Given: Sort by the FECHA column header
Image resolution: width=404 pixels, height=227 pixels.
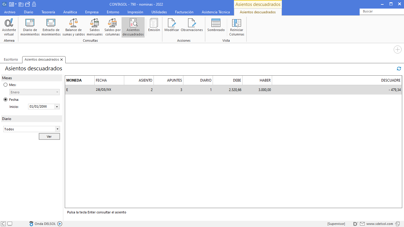Looking at the screenshot, I should [x=109, y=80].
